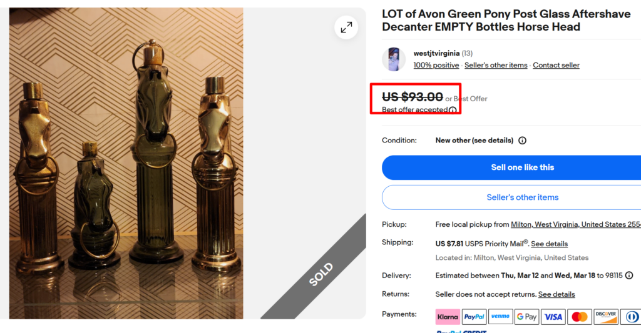Select the Mastercard payment icon
The width and height of the screenshot is (641, 333).
pyautogui.click(x=579, y=317)
